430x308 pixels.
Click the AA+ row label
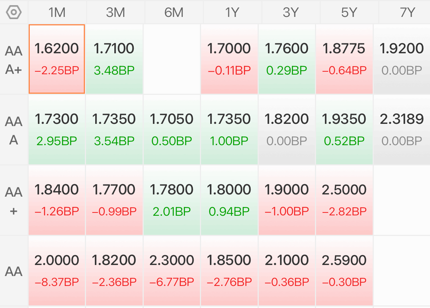tap(14, 201)
